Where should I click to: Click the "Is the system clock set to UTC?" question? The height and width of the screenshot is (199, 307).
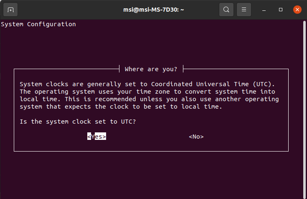(78, 122)
